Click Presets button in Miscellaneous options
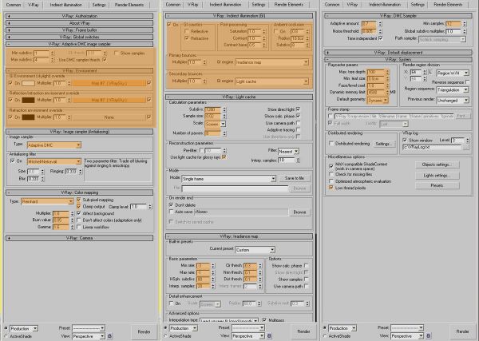The image size is (479, 341). click(437, 185)
